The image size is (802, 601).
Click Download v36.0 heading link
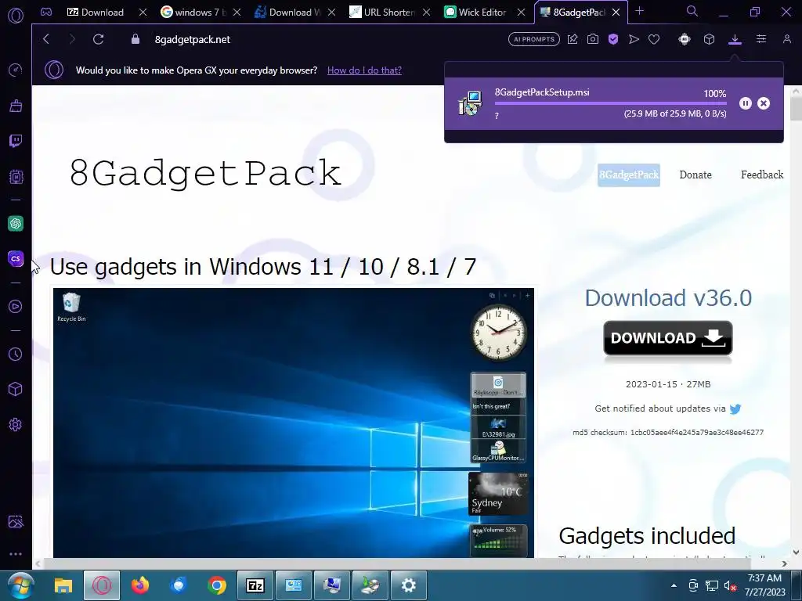pos(668,298)
